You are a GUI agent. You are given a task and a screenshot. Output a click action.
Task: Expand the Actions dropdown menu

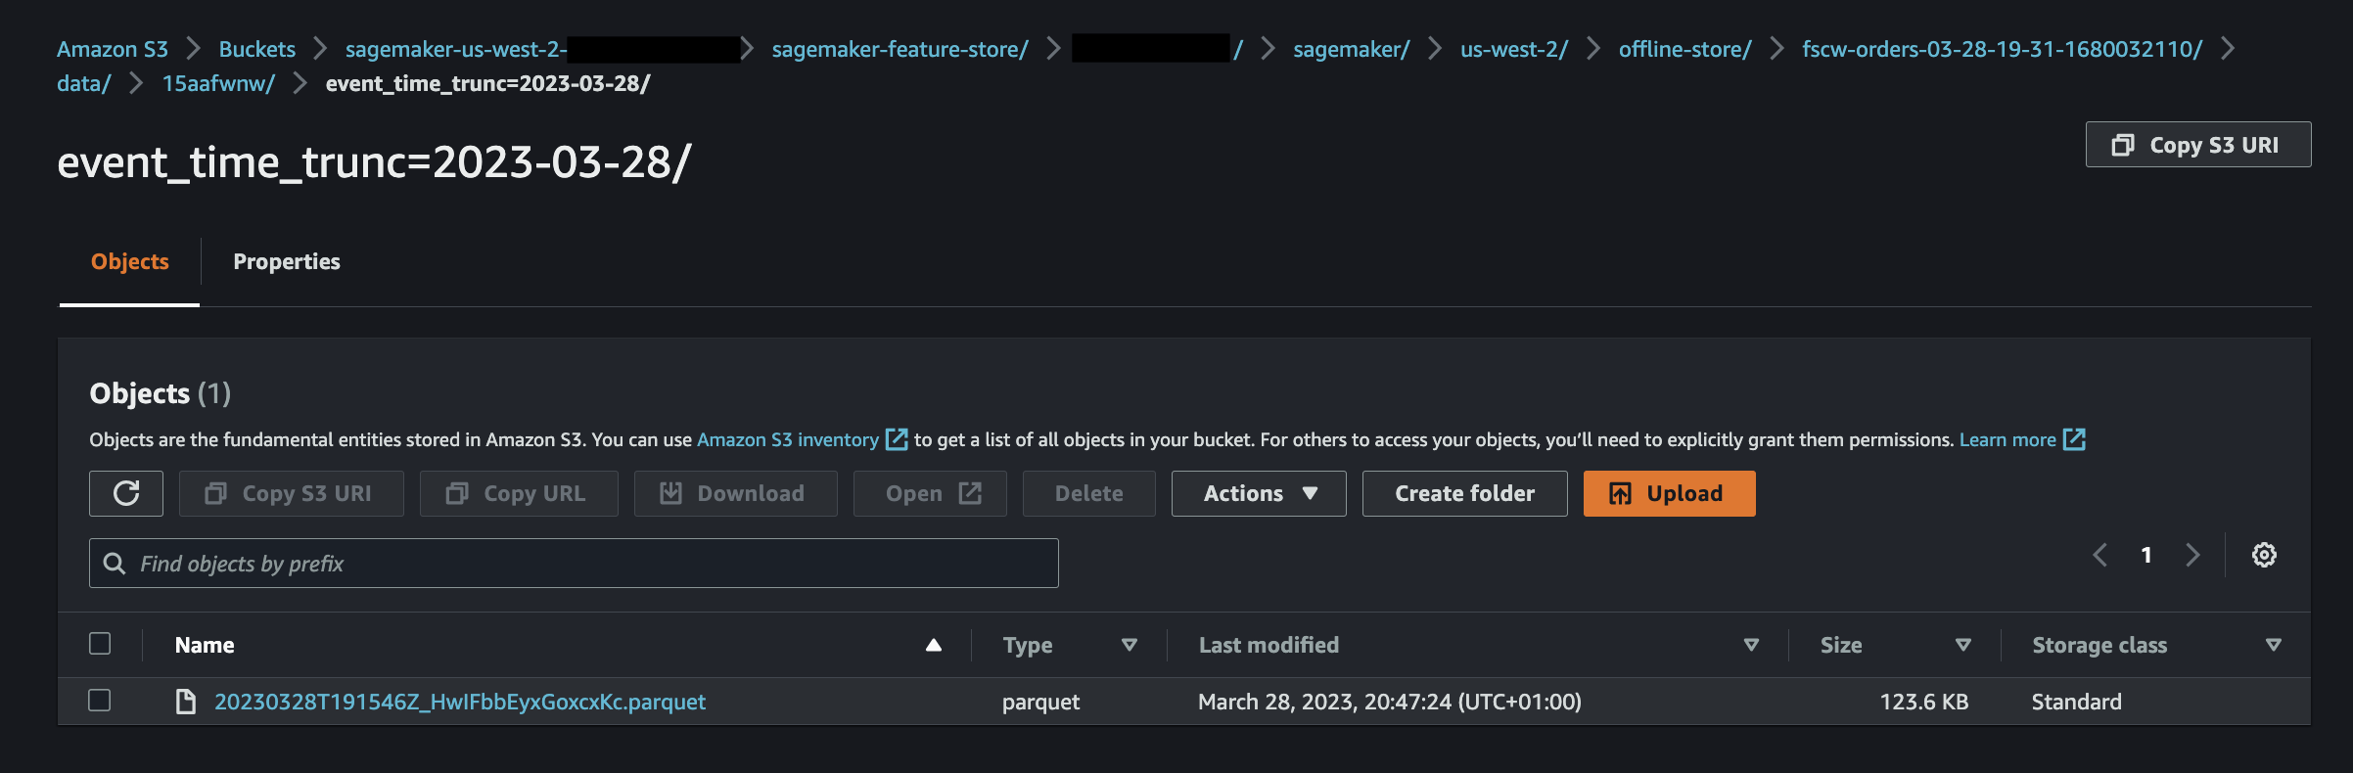click(x=1259, y=493)
